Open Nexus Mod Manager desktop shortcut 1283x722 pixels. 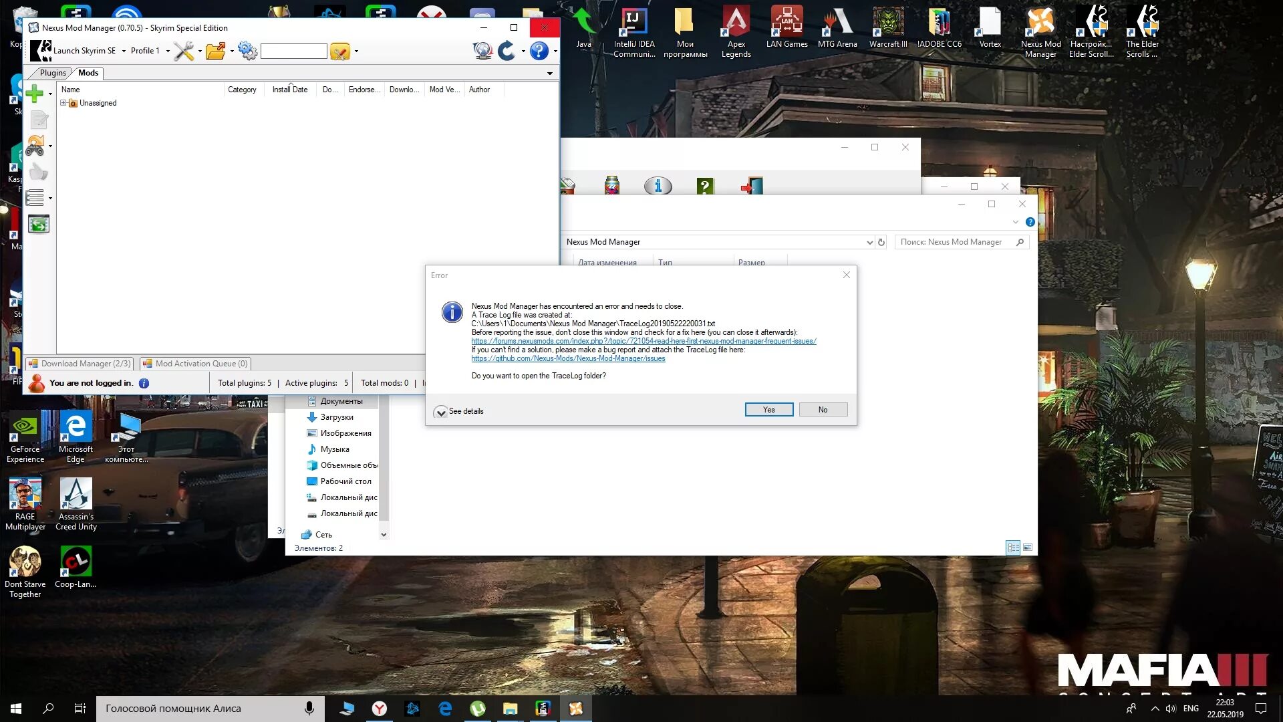click(x=1040, y=31)
